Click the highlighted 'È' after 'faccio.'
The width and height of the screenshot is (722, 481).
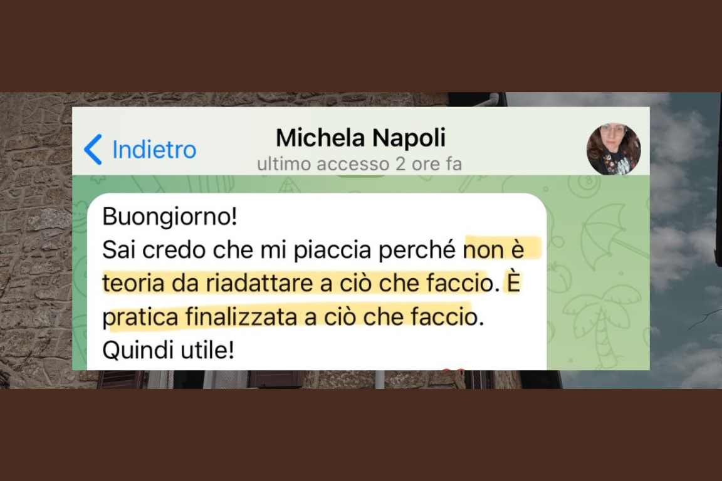pyautogui.click(x=514, y=282)
